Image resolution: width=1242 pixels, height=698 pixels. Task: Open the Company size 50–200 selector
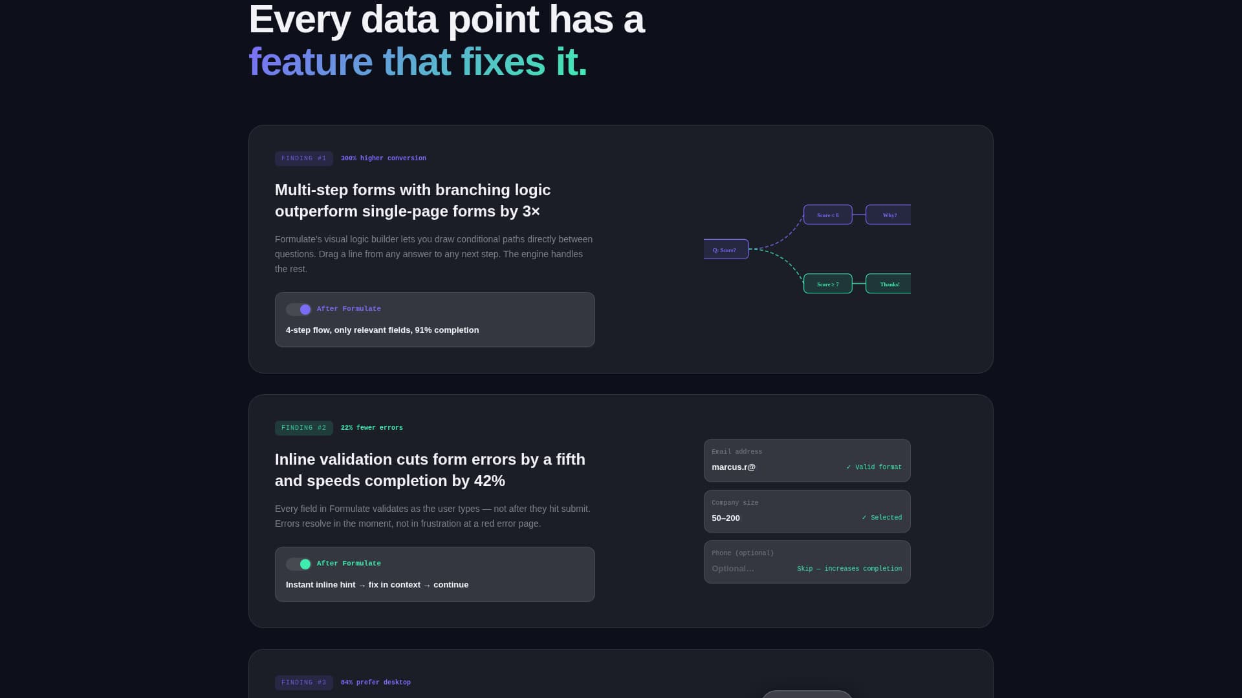coord(807,511)
